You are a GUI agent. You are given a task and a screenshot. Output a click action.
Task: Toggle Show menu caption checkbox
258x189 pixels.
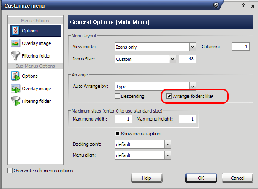(x=117, y=134)
